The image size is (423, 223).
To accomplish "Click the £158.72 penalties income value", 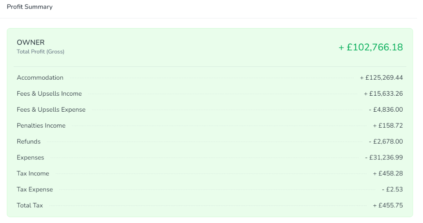I will click(x=388, y=126).
